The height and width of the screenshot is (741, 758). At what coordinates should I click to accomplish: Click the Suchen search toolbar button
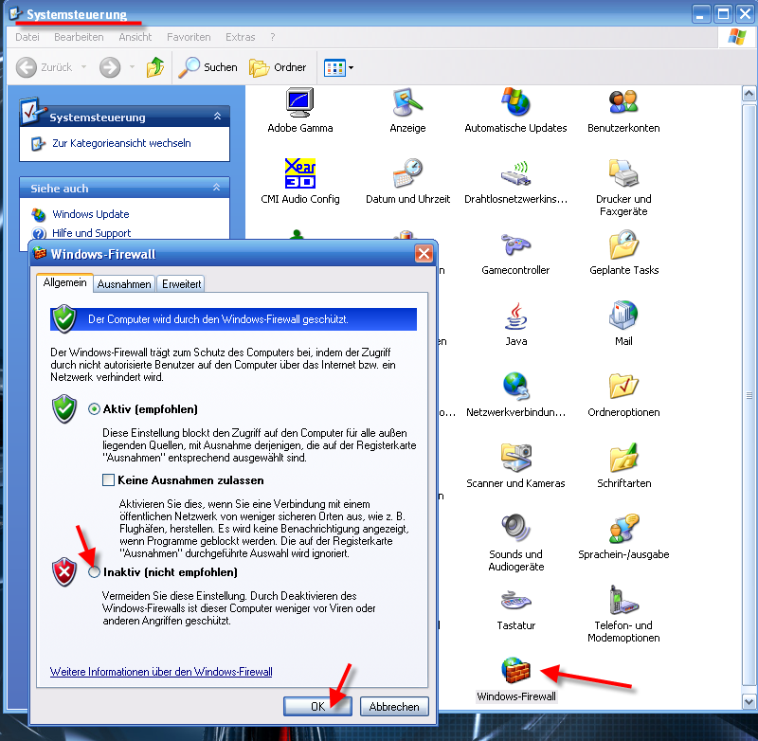208,67
